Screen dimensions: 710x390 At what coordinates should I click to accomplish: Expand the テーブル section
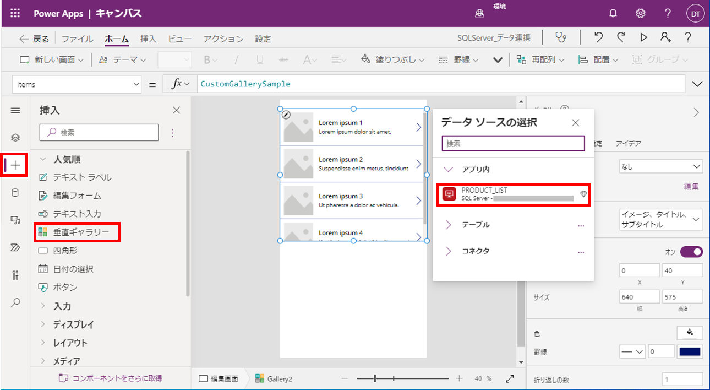click(448, 225)
